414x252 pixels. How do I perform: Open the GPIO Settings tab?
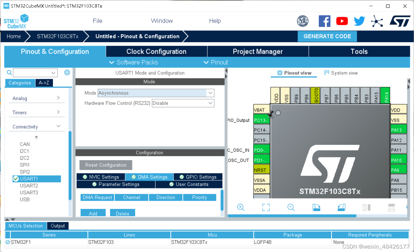tap(198, 177)
